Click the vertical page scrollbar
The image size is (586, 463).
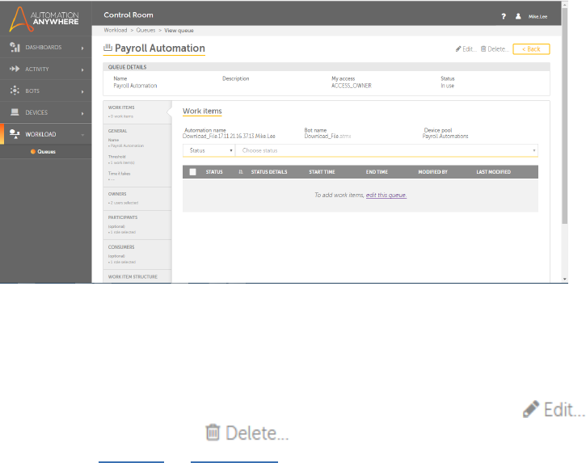click(565, 116)
